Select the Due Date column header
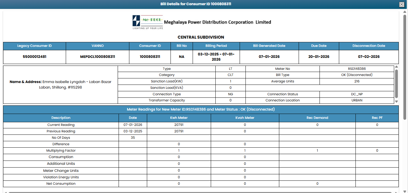Image resolution: width=408 pixels, height=193 pixels. click(x=319, y=46)
